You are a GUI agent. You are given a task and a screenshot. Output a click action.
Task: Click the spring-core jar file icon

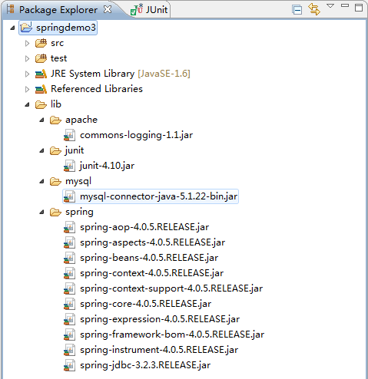click(x=69, y=304)
